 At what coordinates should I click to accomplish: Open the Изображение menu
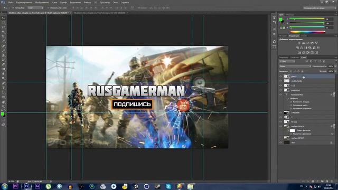tap(42, 3)
